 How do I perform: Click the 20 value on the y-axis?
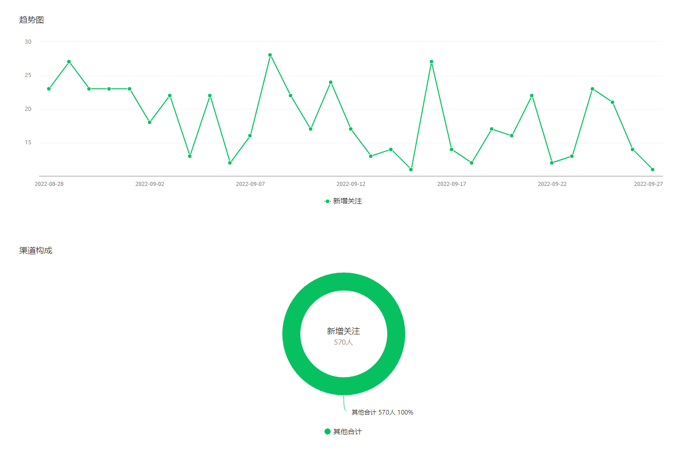(x=28, y=109)
